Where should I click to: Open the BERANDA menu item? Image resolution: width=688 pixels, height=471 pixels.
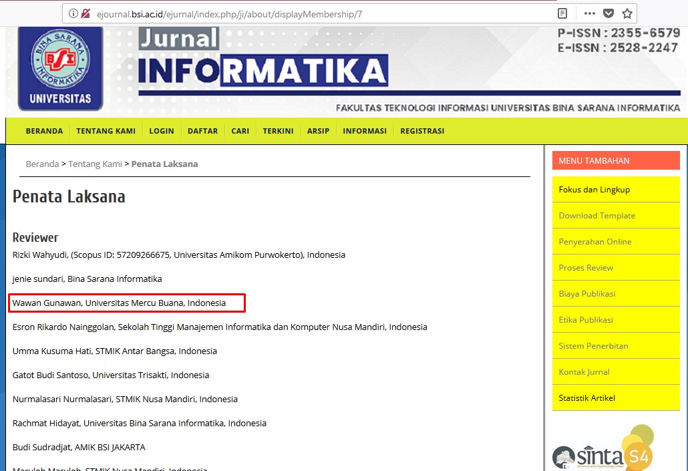tap(44, 131)
